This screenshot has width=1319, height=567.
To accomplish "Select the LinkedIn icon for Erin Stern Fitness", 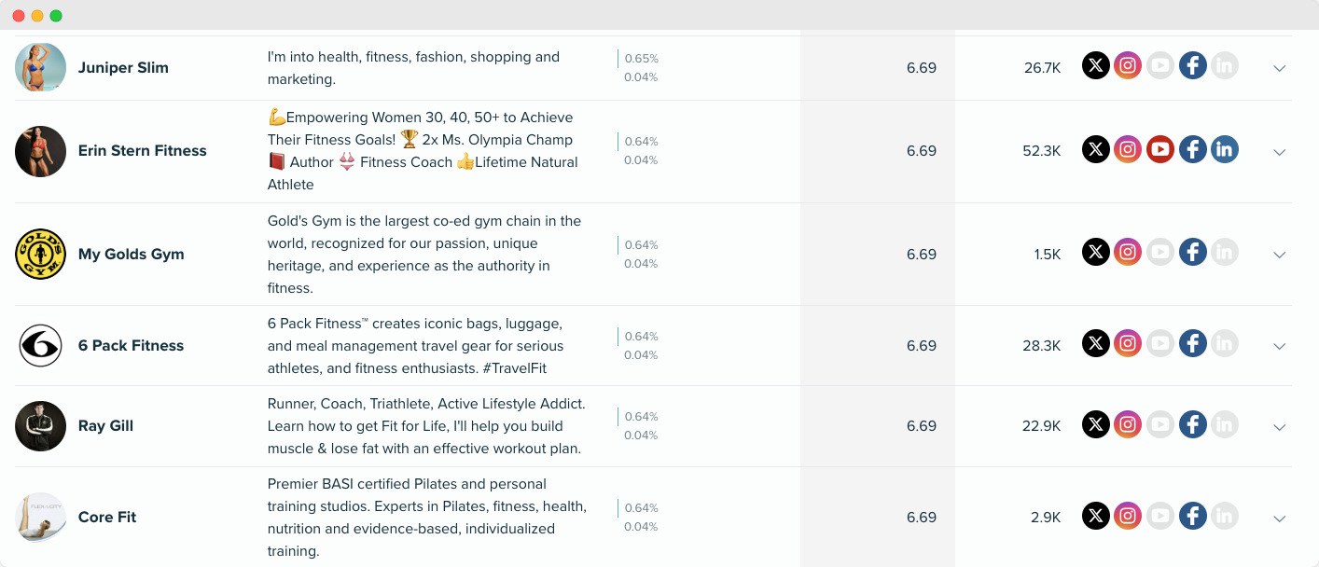I will pyautogui.click(x=1225, y=148).
